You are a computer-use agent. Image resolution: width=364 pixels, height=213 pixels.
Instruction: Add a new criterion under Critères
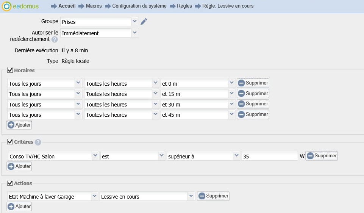tap(19, 166)
